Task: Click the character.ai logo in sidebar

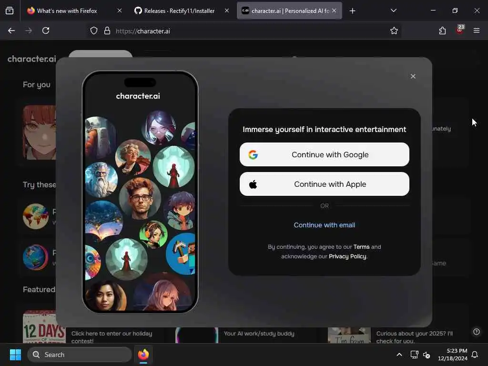Action: [x=32, y=59]
